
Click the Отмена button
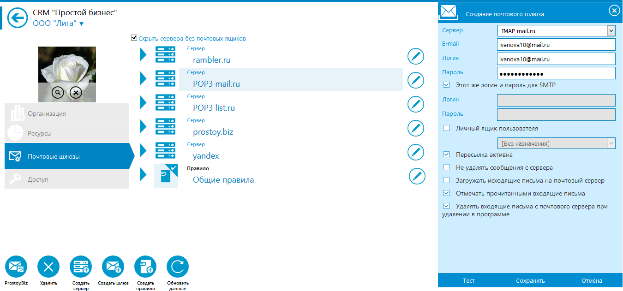[592, 280]
